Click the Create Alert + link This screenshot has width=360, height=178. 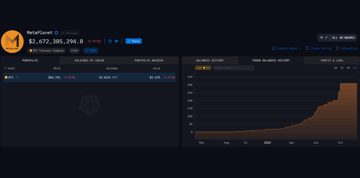(289, 49)
